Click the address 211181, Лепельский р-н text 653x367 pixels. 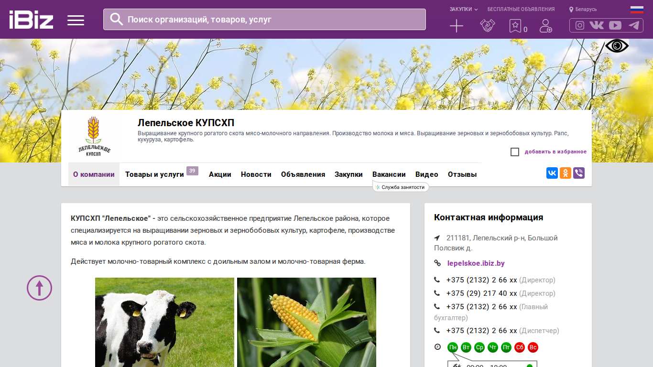(x=496, y=243)
